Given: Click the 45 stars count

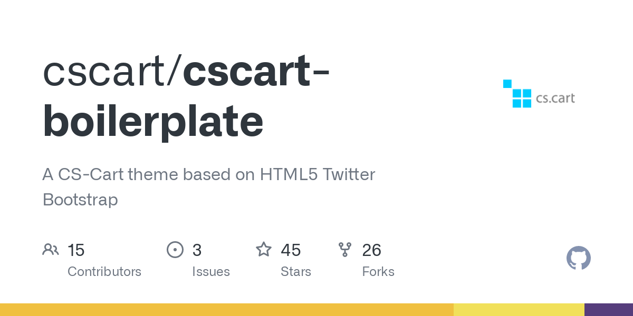Looking at the screenshot, I should coord(291,250).
